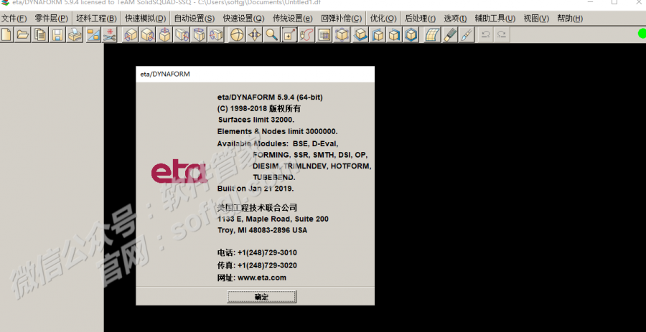
Task: Click the cube with blue left plane view icon
Action: point(377,35)
